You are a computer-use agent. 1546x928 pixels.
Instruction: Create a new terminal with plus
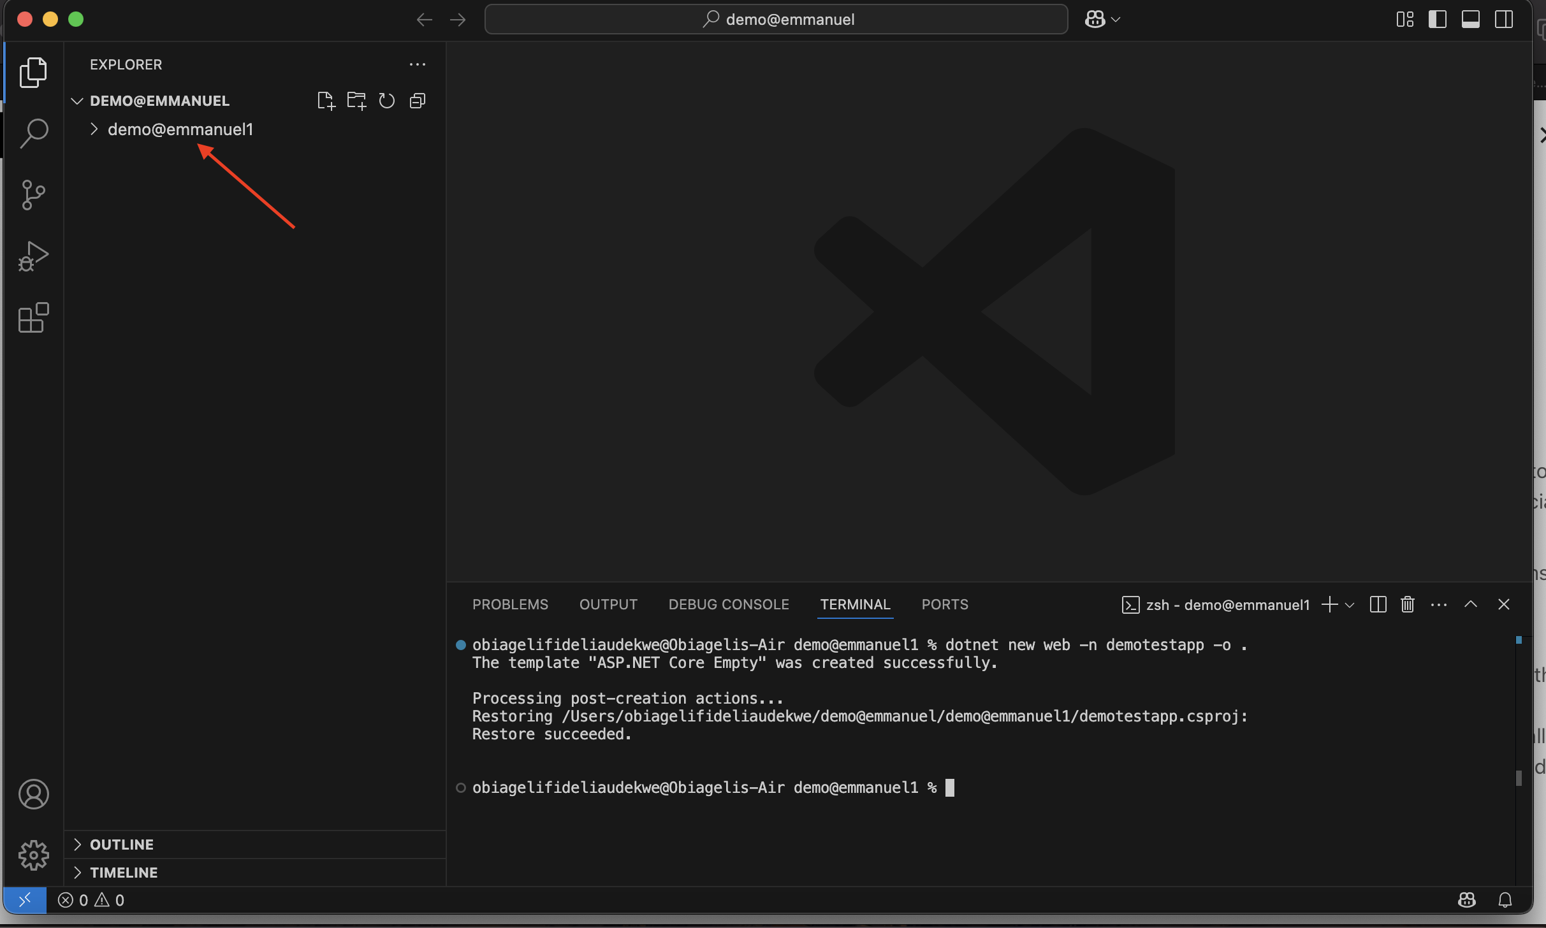[1330, 604]
